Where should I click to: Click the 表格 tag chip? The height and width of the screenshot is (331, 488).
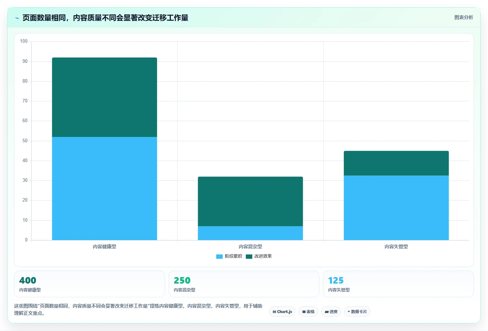(308, 312)
